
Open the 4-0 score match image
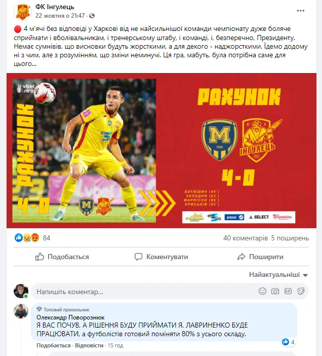tap(162, 151)
